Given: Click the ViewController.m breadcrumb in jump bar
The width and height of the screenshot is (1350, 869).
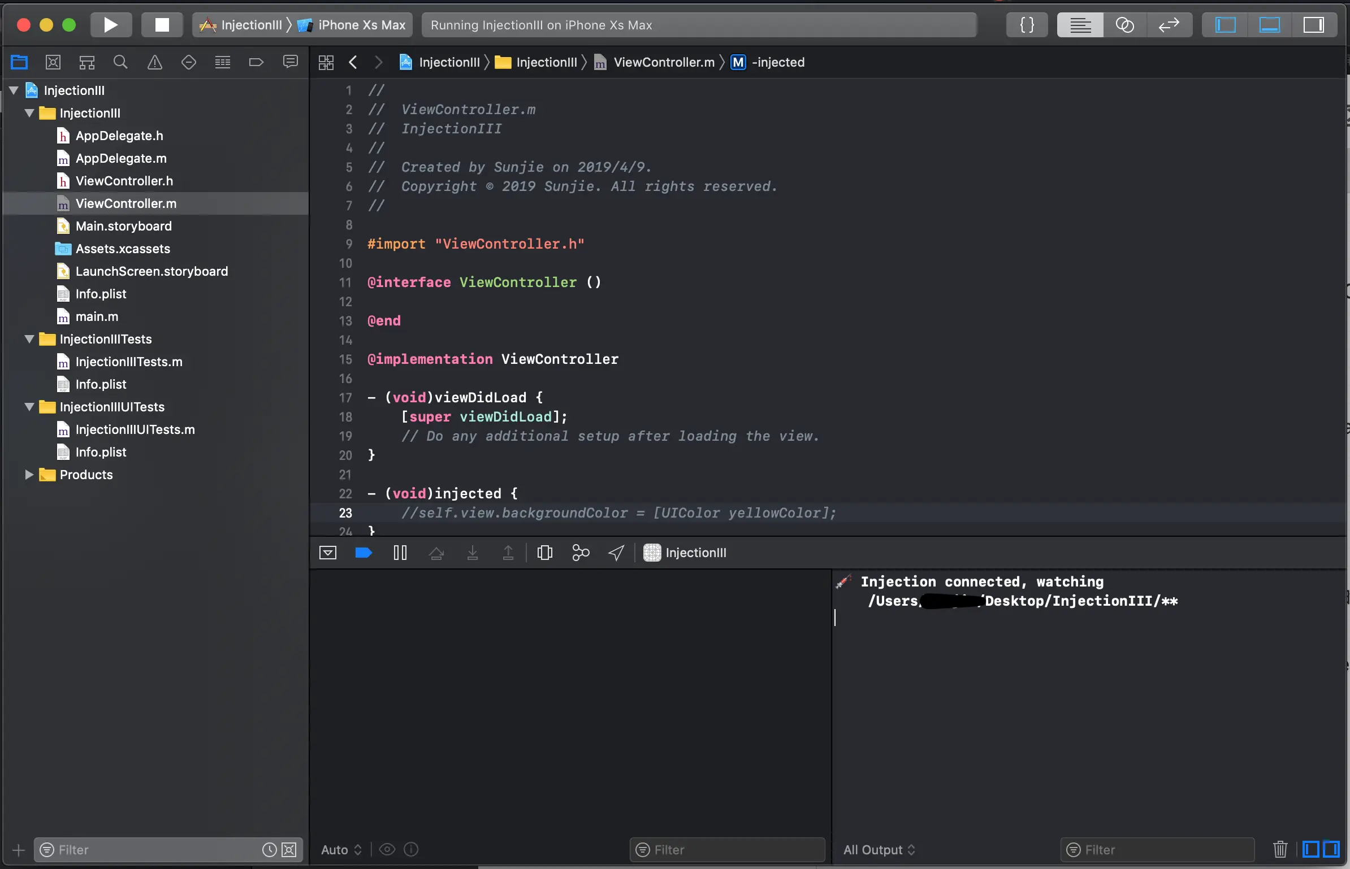Looking at the screenshot, I should pos(664,62).
